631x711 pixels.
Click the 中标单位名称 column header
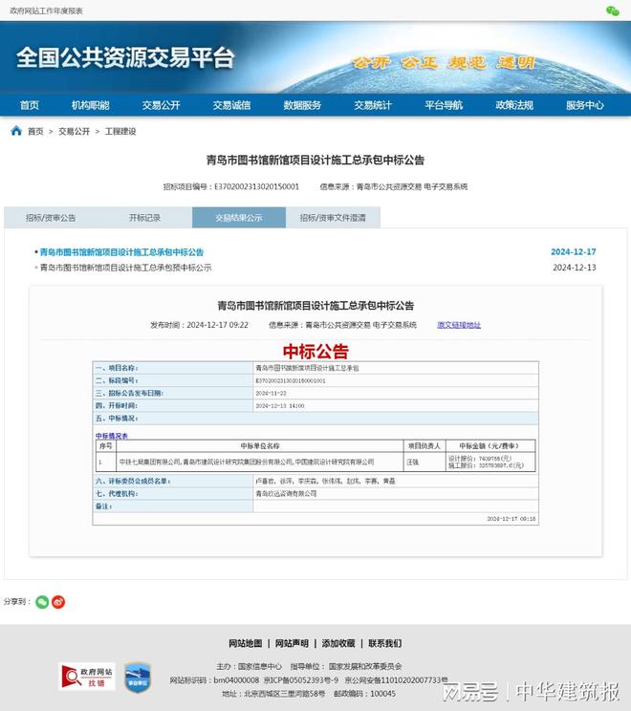click(260, 445)
